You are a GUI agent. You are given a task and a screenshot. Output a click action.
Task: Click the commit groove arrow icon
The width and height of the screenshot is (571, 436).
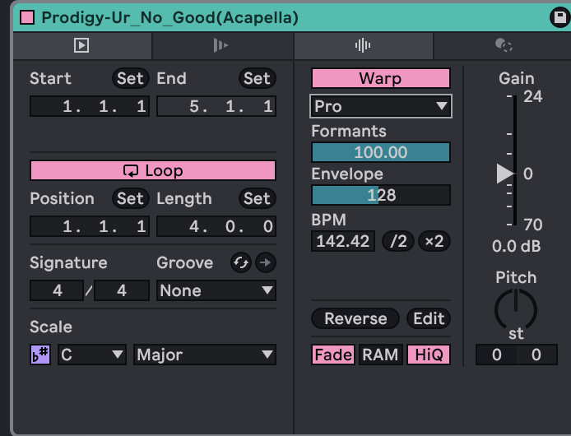pyautogui.click(x=266, y=262)
